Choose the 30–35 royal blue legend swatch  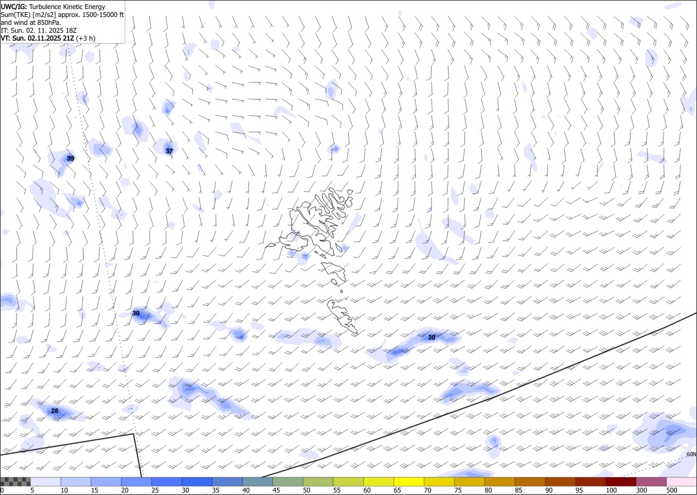pos(197,482)
